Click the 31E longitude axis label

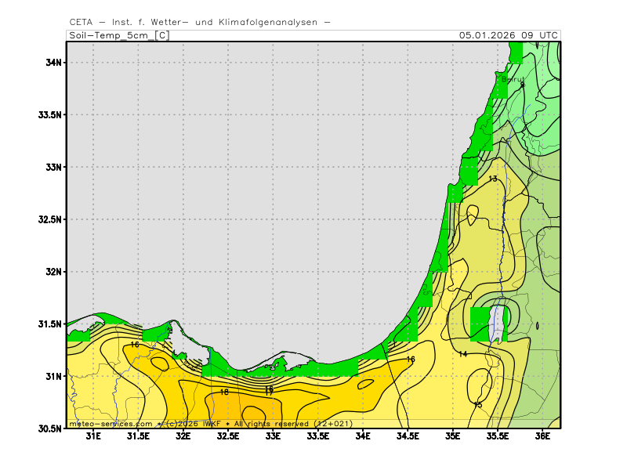[x=93, y=436]
